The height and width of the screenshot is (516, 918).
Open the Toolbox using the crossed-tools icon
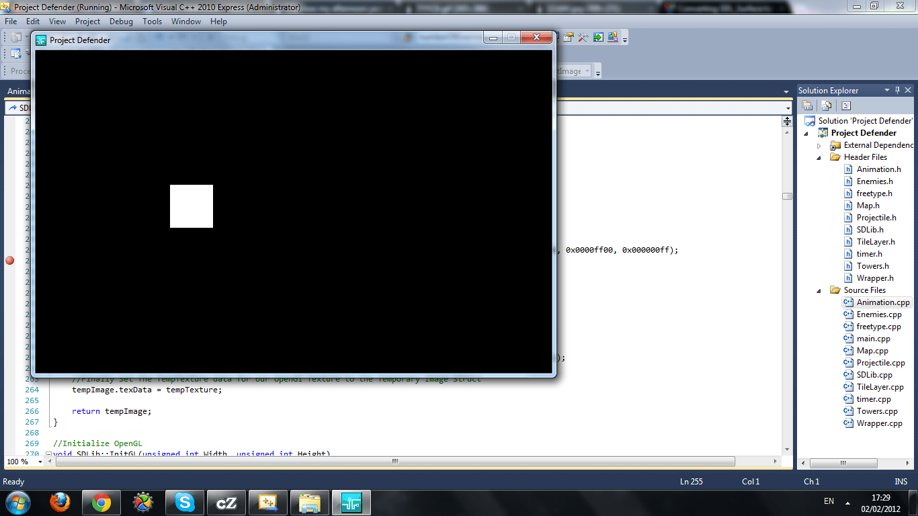pos(583,38)
